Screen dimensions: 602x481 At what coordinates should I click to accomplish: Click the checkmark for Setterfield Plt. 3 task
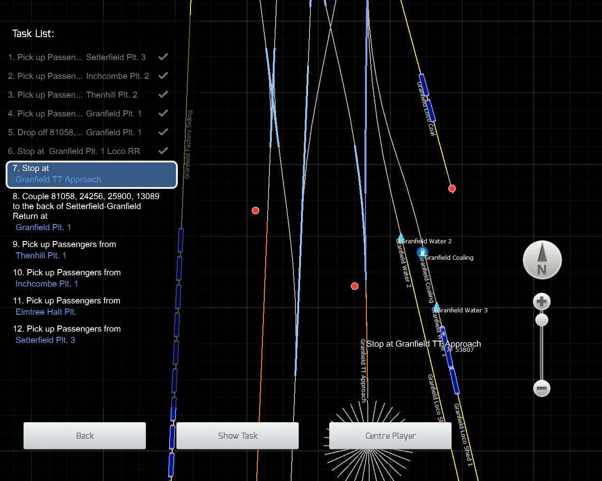(163, 57)
